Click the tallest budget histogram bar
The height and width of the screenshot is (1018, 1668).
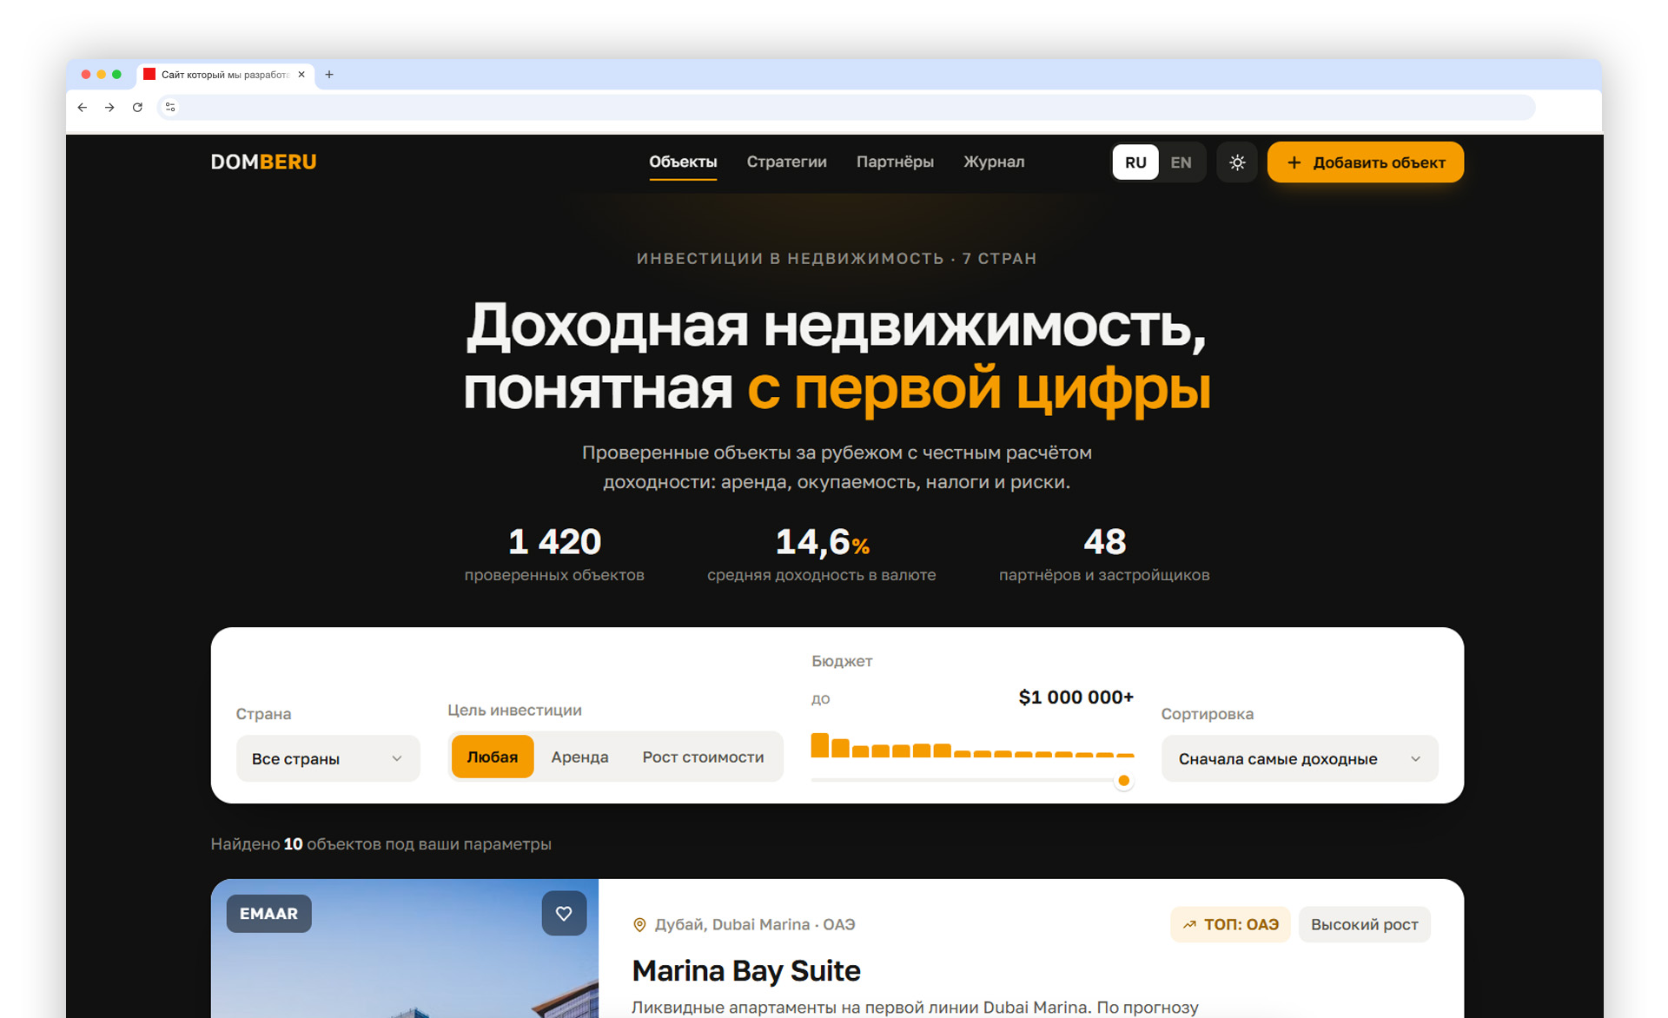[x=819, y=745]
